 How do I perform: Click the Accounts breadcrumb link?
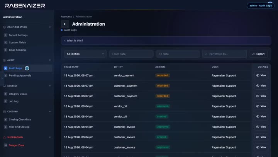click(x=66, y=17)
